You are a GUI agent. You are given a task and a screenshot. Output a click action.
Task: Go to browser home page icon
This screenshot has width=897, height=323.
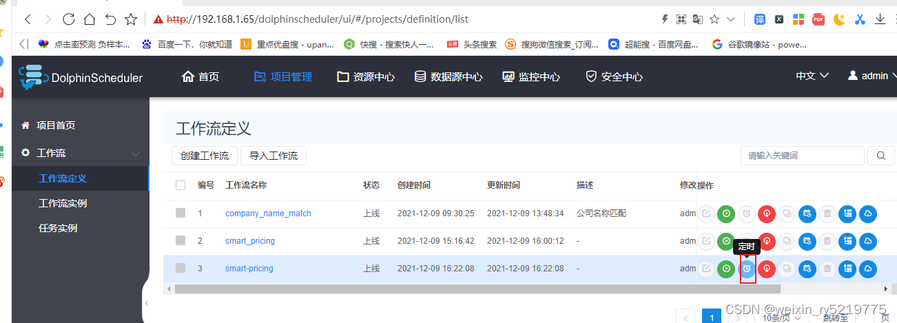pos(90,19)
